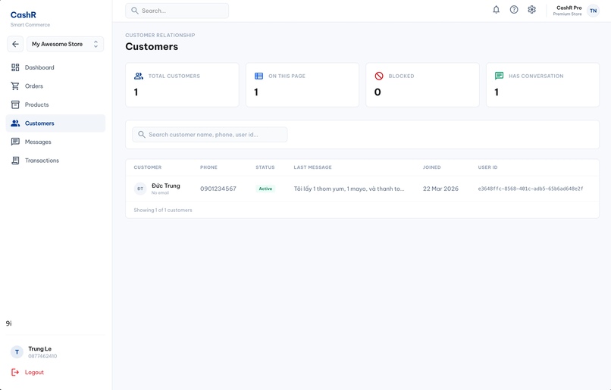
Task: Click the PHONE column header
Action: (x=209, y=167)
